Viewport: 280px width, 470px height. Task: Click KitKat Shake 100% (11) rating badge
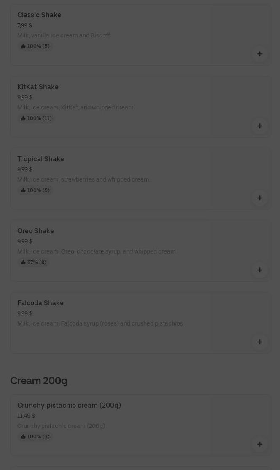(x=36, y=118)
